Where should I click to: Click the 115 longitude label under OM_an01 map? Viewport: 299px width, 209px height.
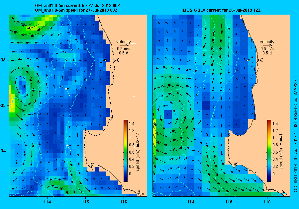85,202
